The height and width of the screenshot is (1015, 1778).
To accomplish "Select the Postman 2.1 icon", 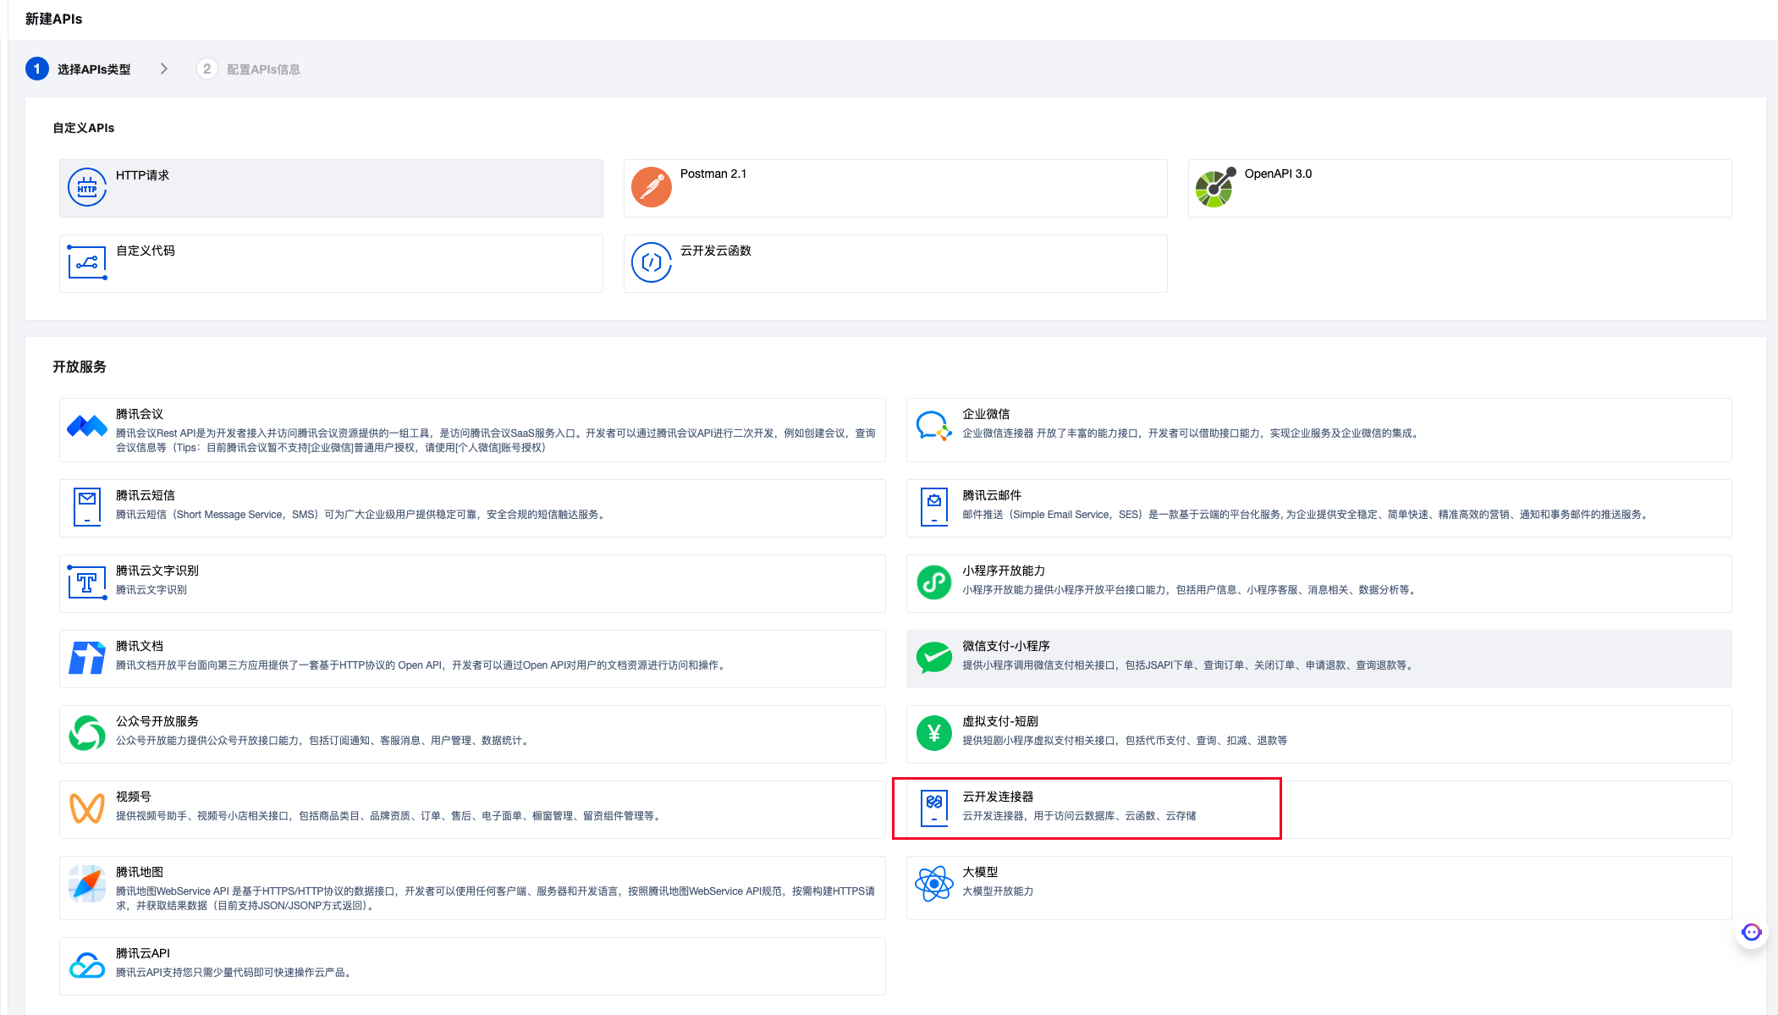I will 651,187.
